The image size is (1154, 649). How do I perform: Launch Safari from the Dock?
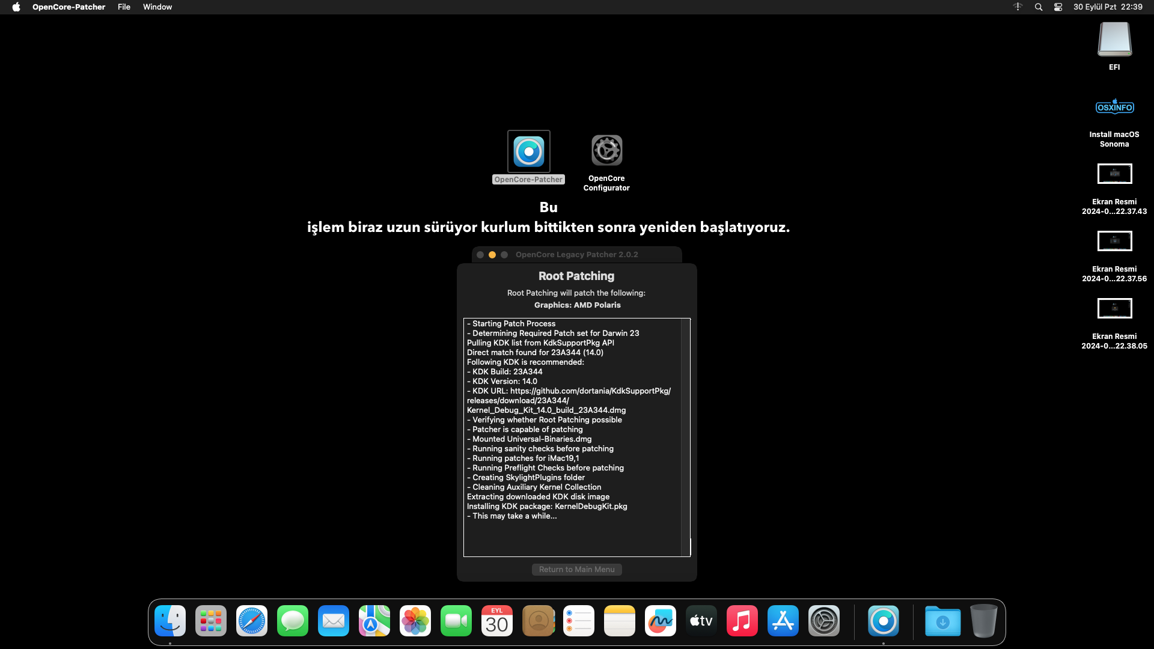[251, 621]
